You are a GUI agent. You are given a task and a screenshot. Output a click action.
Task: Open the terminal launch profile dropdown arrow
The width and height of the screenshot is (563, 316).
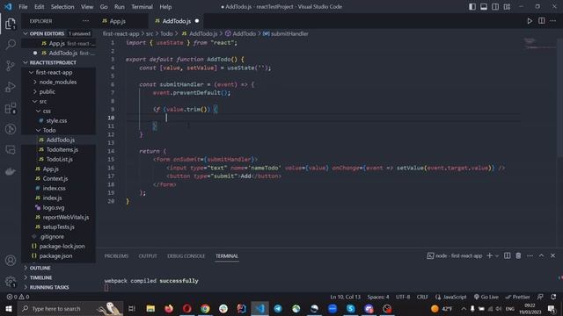coord(497,255)
